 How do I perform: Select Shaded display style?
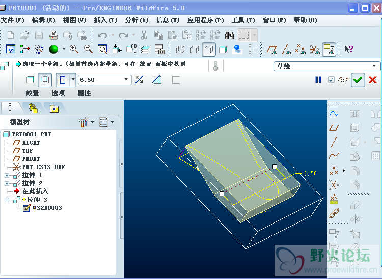pos(223,49)
